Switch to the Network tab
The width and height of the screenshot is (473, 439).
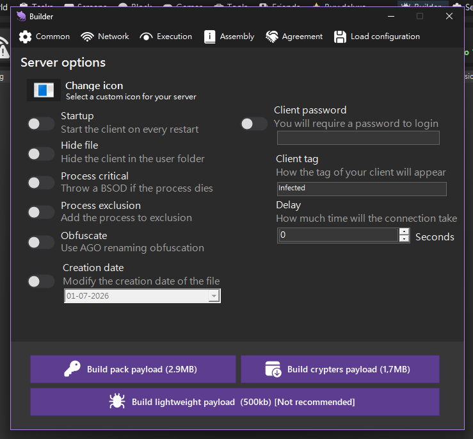click(x=105, y=37)
